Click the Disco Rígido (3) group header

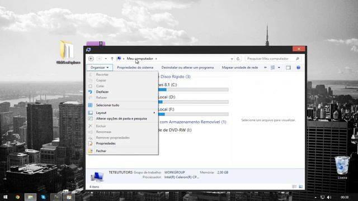click(175, 76)
